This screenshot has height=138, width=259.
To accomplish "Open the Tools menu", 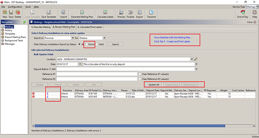I will click(x=28, y=7).
